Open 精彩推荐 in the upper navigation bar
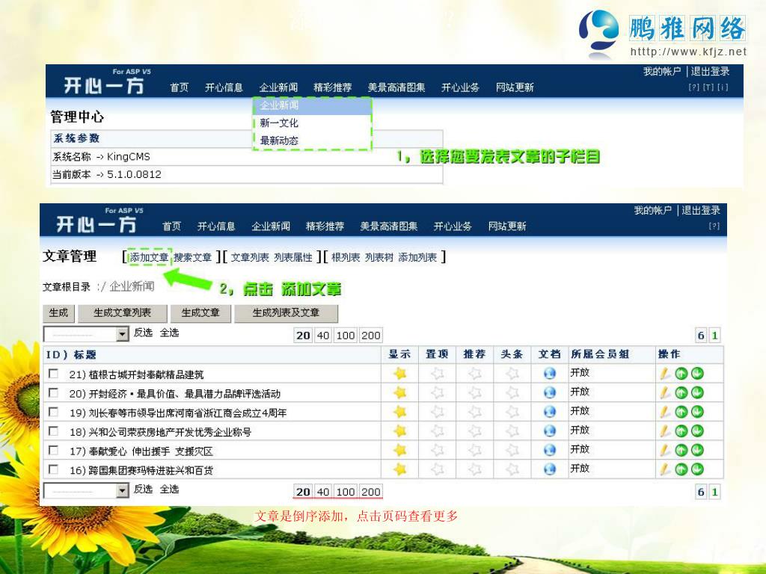Viewport: 766px width, 574px height. point(333,87)
